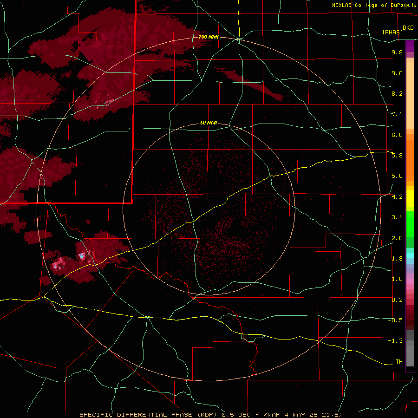Click the -1.3 value on the color scale
The height and width of the screenshot is (418, 418).
[x=396, y=341]
